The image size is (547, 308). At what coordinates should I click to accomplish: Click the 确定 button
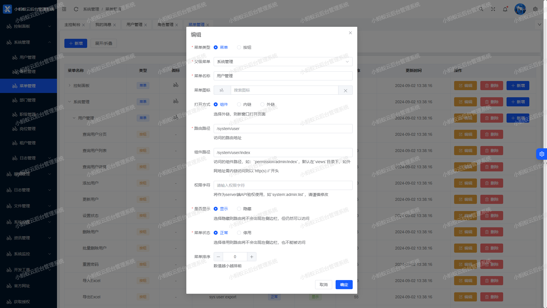(344, 285)
